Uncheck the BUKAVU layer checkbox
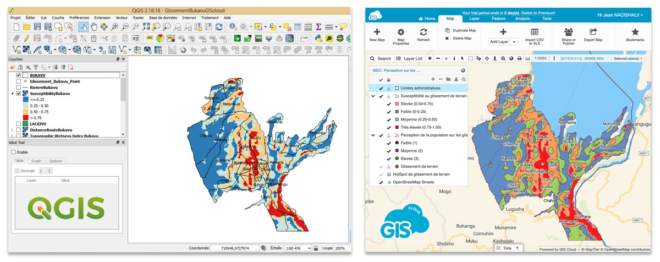Image resolution: width=660 pixels, height=262 pixels. (x=19, y=75)
